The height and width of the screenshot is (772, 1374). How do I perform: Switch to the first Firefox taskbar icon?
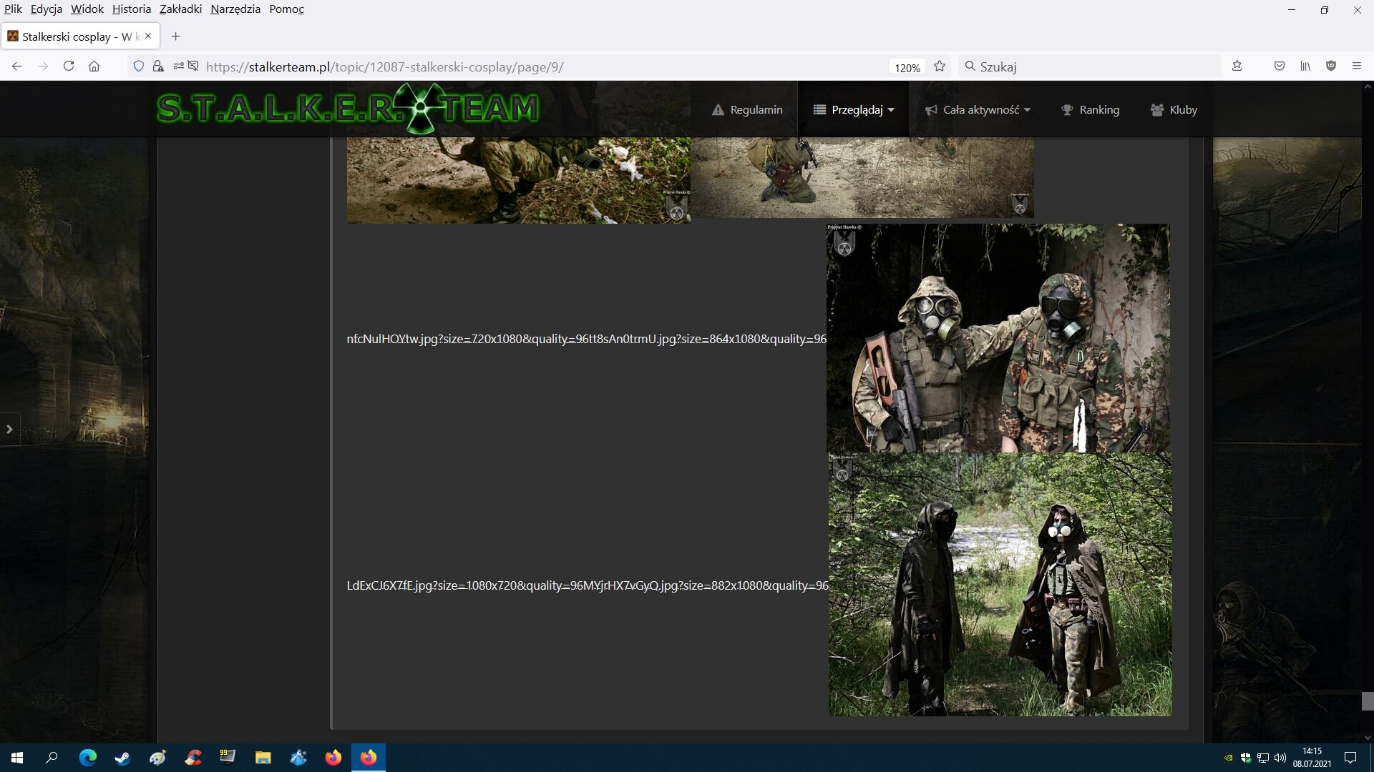tap(333, 758)
